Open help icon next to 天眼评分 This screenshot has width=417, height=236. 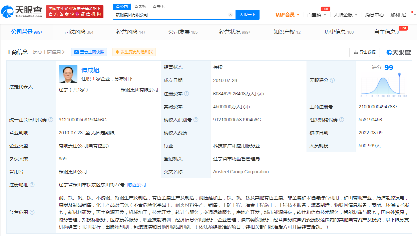point(332,80)
